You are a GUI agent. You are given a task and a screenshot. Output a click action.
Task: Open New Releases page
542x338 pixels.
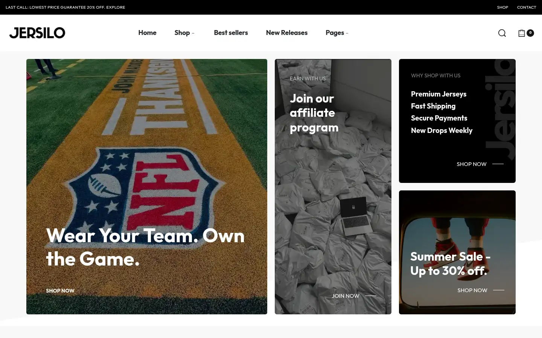click(287, 33)
